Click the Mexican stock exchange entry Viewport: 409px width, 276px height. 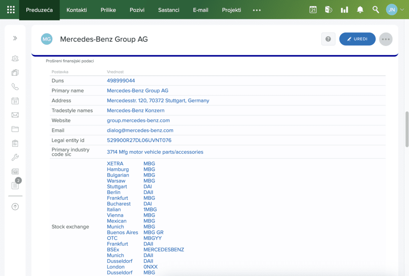coord(117,221)
